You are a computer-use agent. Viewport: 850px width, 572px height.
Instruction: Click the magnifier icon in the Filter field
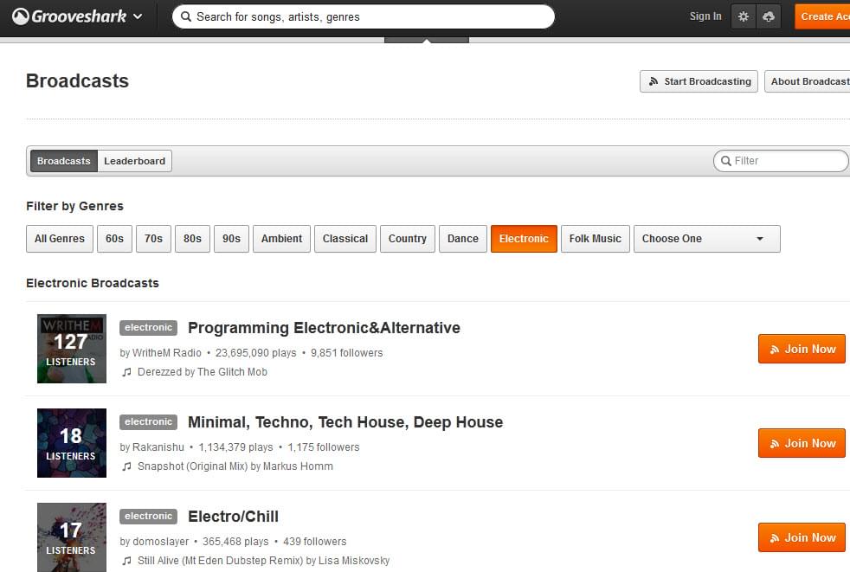coord(724,161)
